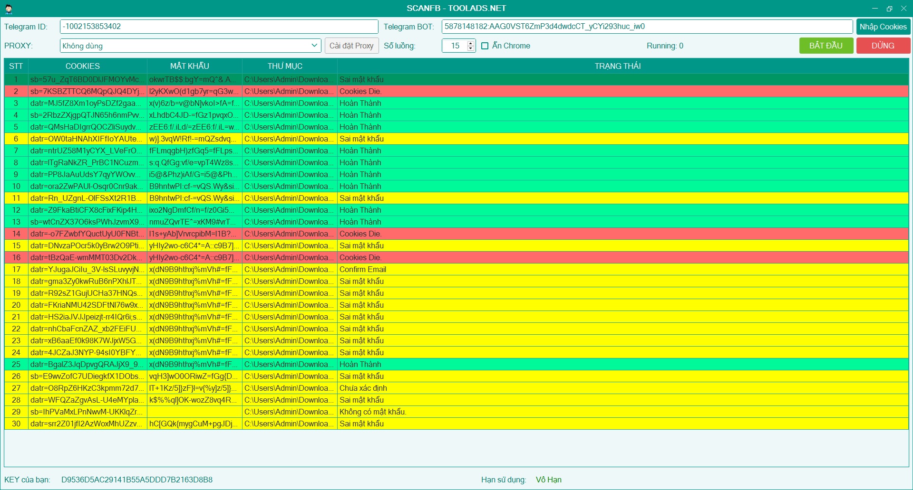Open the PROXY dropdown list
The height and width of the screenshot is (490, 913).
[314, 46]
